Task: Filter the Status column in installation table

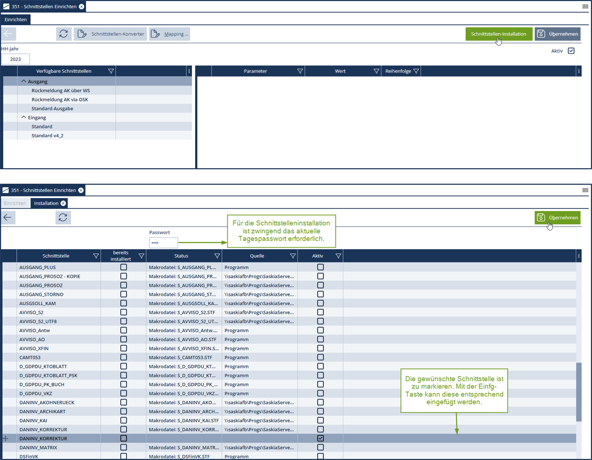Action: pos(217,256)
